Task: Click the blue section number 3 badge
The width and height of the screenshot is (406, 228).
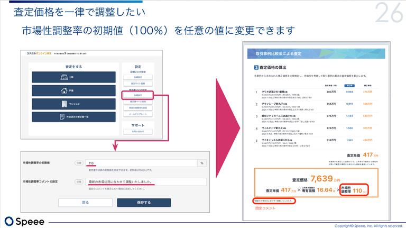Action: (255, 68)
